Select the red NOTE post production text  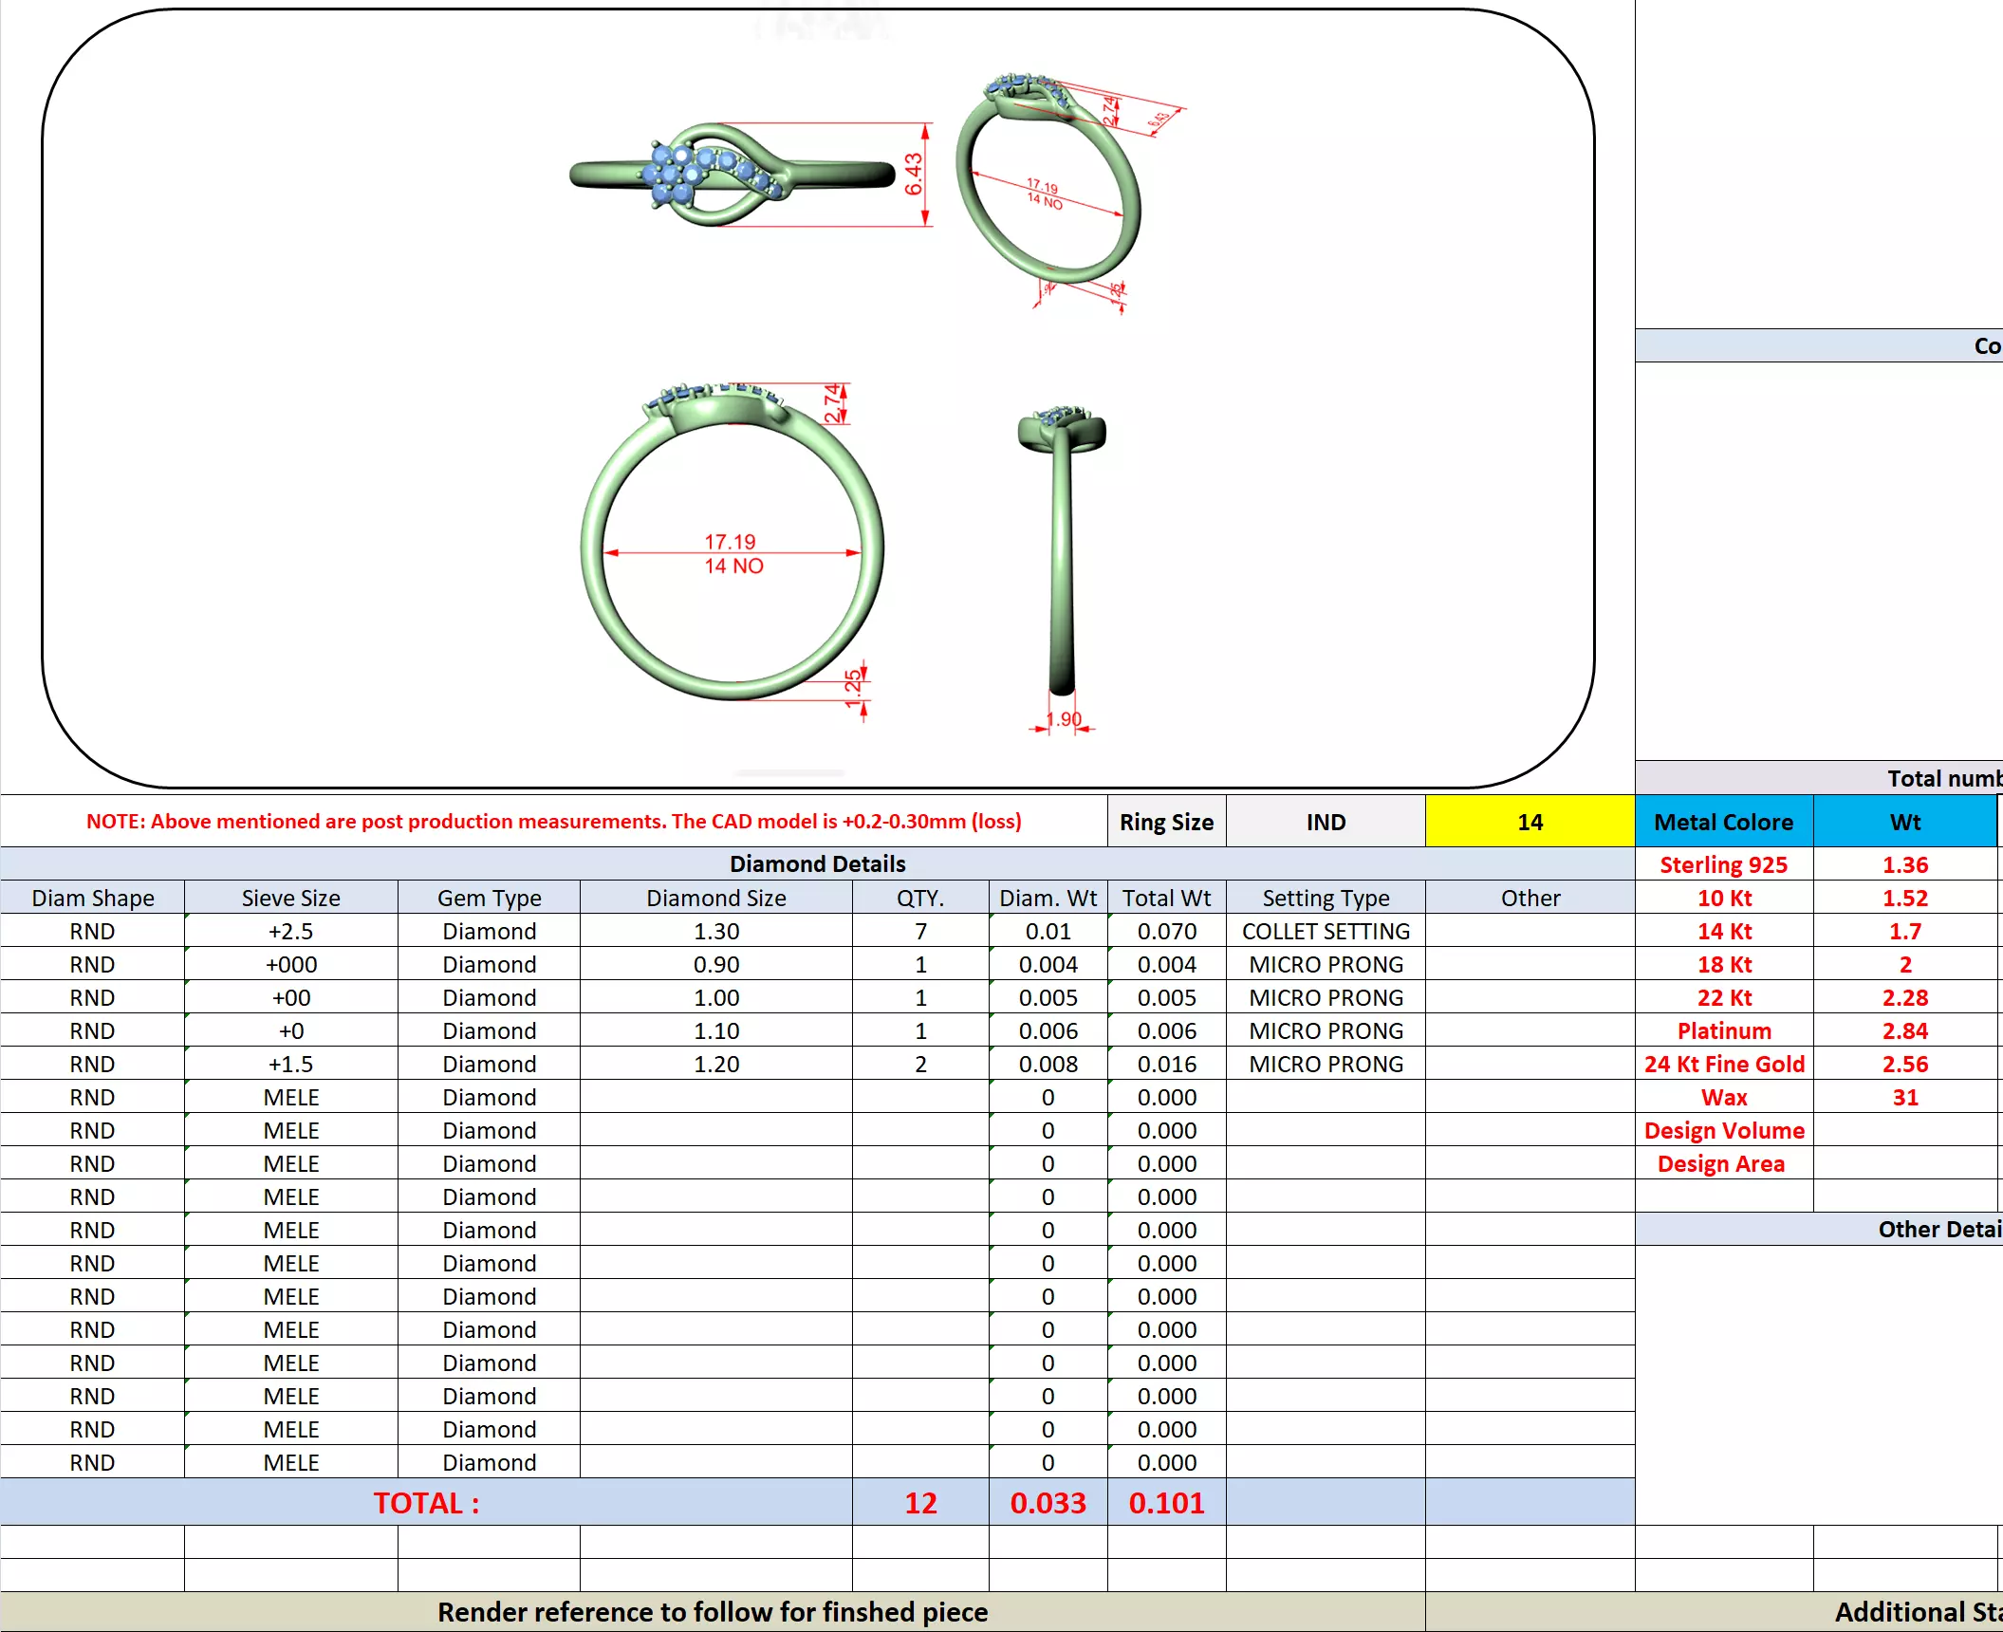pyautogui.click(x=553, y=822)
